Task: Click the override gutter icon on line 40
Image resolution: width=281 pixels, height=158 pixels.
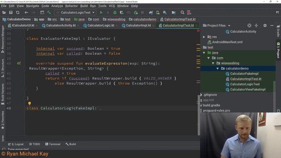Action: tap(18, 63)
